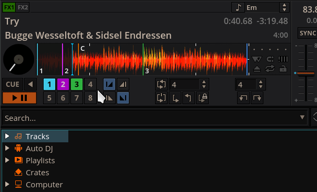Enable the keylock padlock icon
Image resolution: width=317 pixels, height=192 pixels.
(x=283, y=69)
